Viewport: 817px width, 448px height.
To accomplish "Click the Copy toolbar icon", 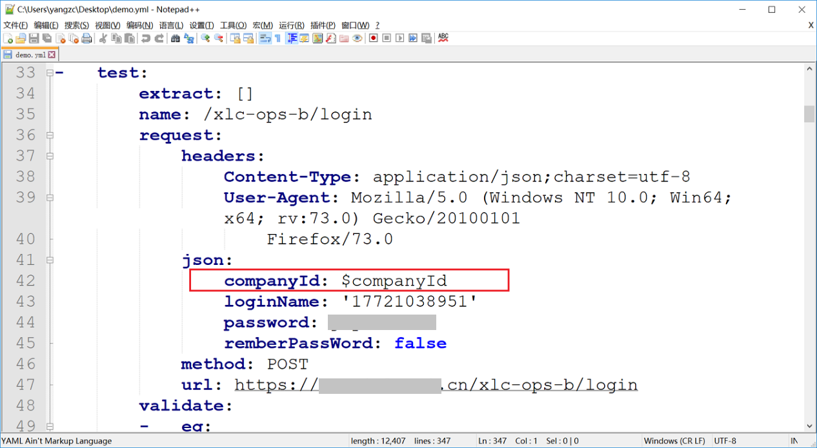I will pyautogui.click(x=116, y=39).
